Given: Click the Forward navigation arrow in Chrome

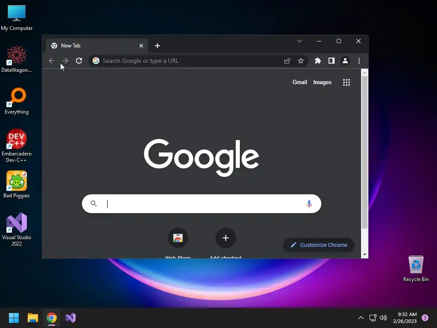Looking at the screenshot, I should click(65, 61).
